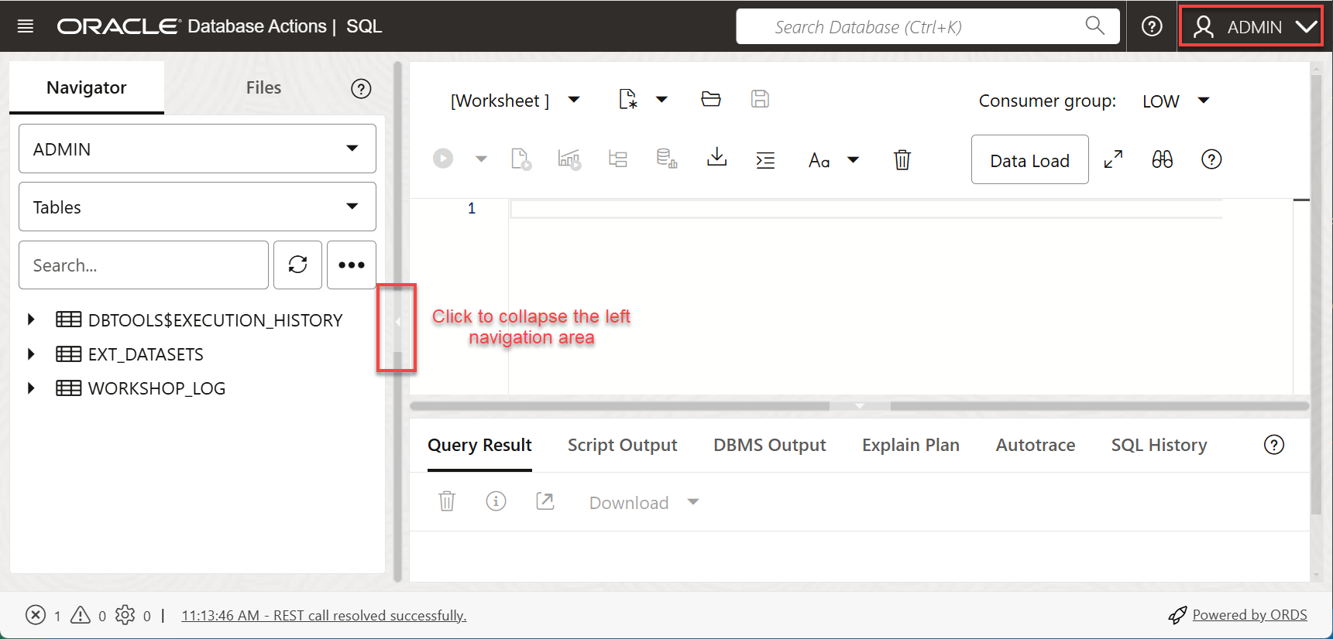The height and width of the screenshot is (639, 1333).
Task: Select the DBTOOLS$EXECUTION_HISTORY table row
Action: [199, 319]
